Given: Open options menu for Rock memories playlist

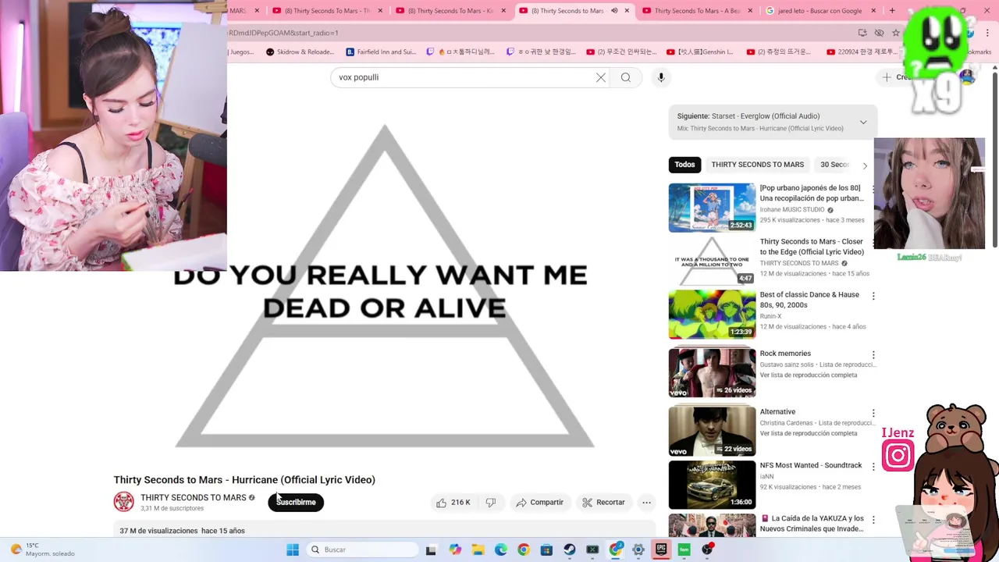Looking at the screenshot, I should pyautogui.click(x=873, y=354).
